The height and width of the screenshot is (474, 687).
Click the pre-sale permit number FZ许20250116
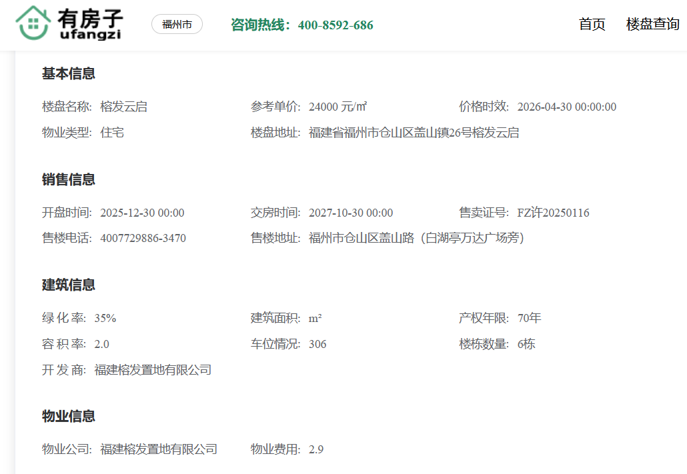(553, 213)
